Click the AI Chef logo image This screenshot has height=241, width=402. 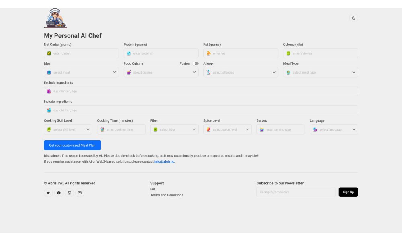coord(55,18)
